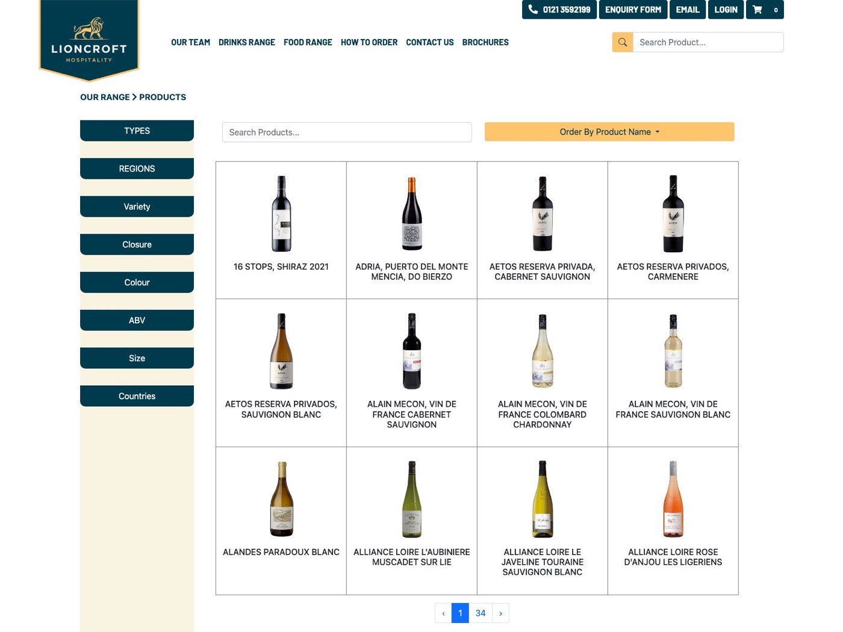Open the Alain Mecon Cabernet Sauvignon bottle image
The width and height of the screenshot is (843, 632).
click(x=412, y=351)
